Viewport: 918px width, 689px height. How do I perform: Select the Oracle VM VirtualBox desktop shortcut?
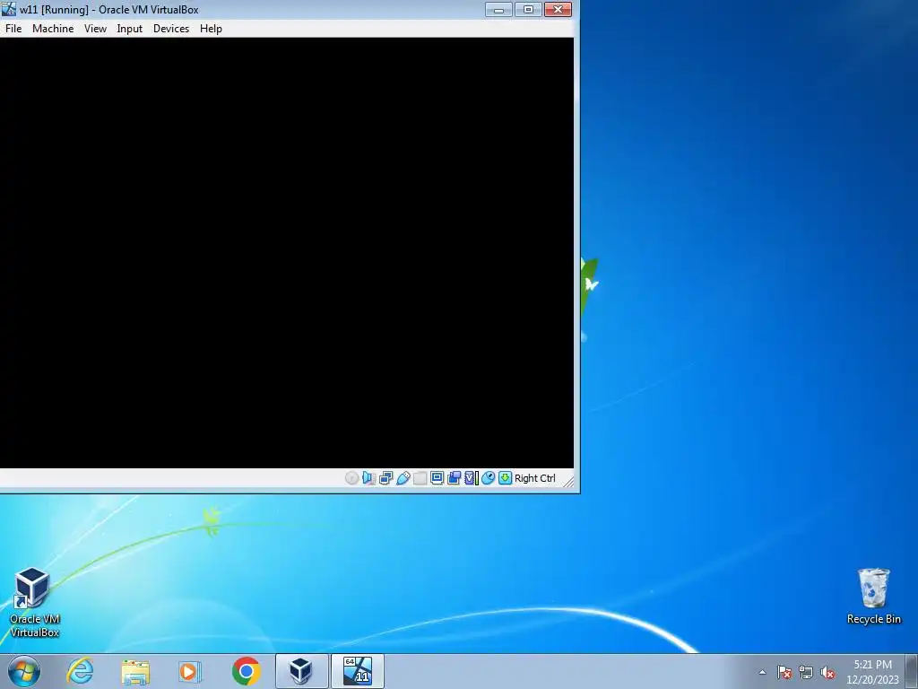pos(34,602)
